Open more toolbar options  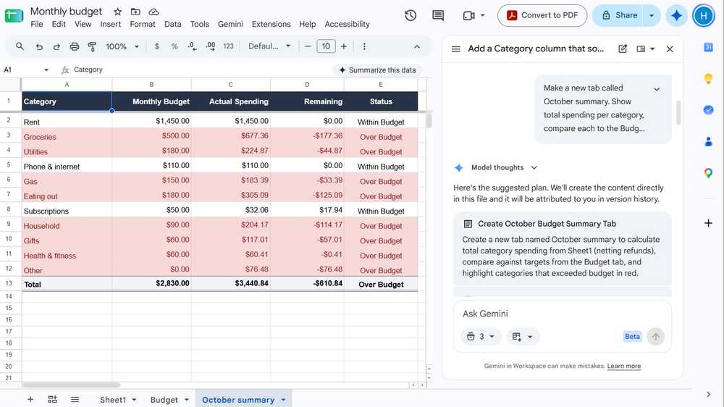click(x=364, y=46)
